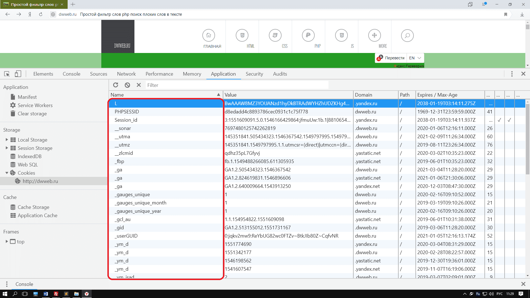
Task: Sort cookies by Name column arrow
Action: coord(219,95)
